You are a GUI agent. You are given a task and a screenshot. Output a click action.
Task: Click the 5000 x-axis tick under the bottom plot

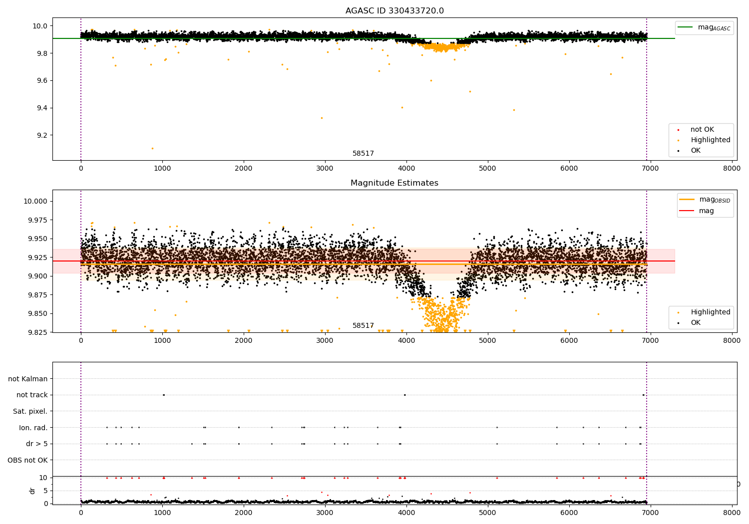pyautogui.click(x=488, y=513)
